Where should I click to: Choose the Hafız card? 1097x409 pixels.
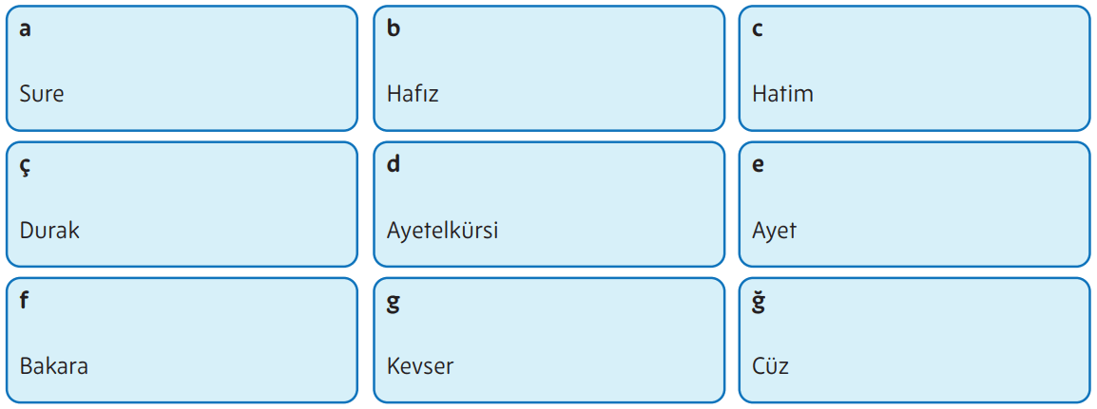coord(548,68)
